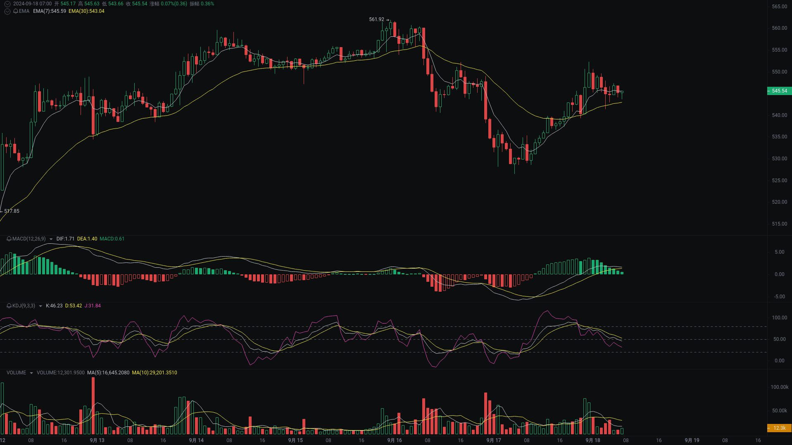
Task: Click the 9月 17 date label
Action: [x=494, y=440]
